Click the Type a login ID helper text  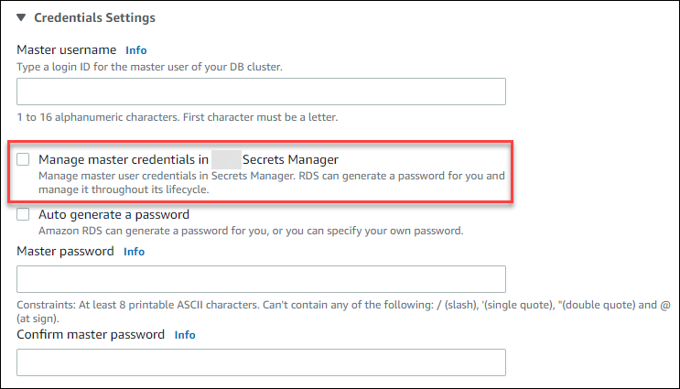coord(162,67)
